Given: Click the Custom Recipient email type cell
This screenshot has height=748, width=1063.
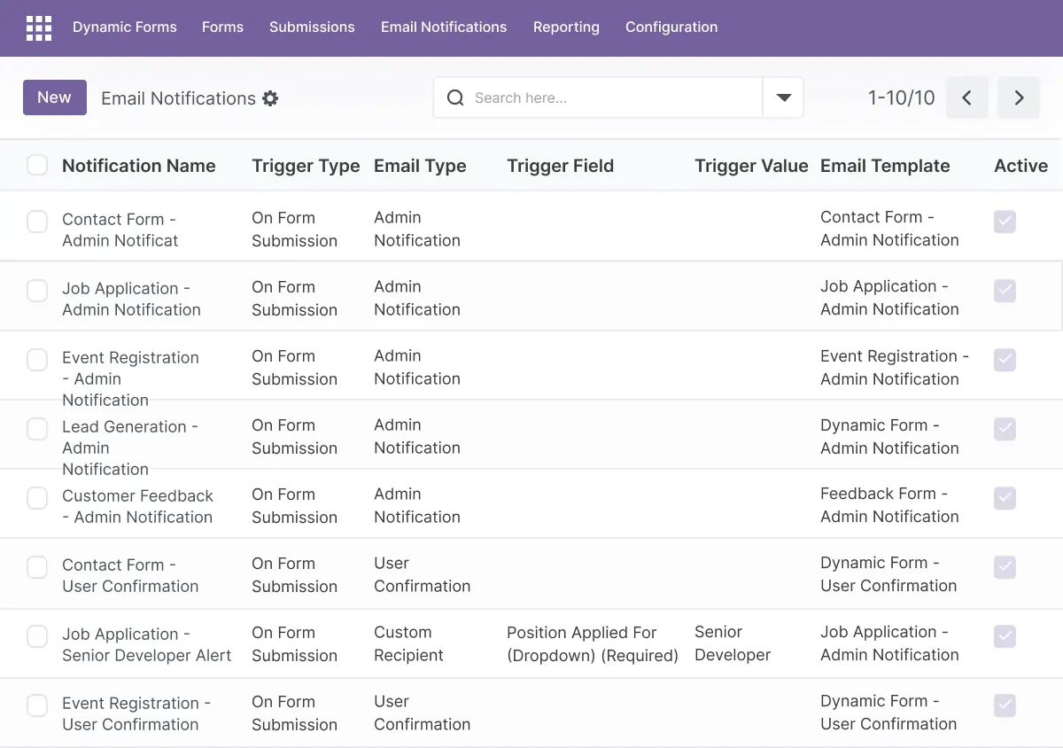Looking at the screenshot, I should (408, 643).
